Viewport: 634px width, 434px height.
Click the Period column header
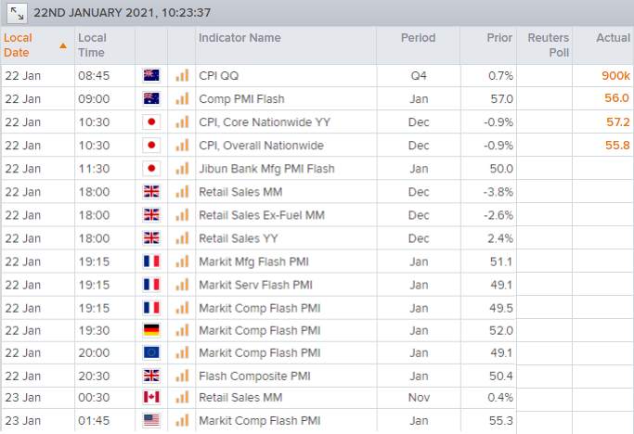418,38
